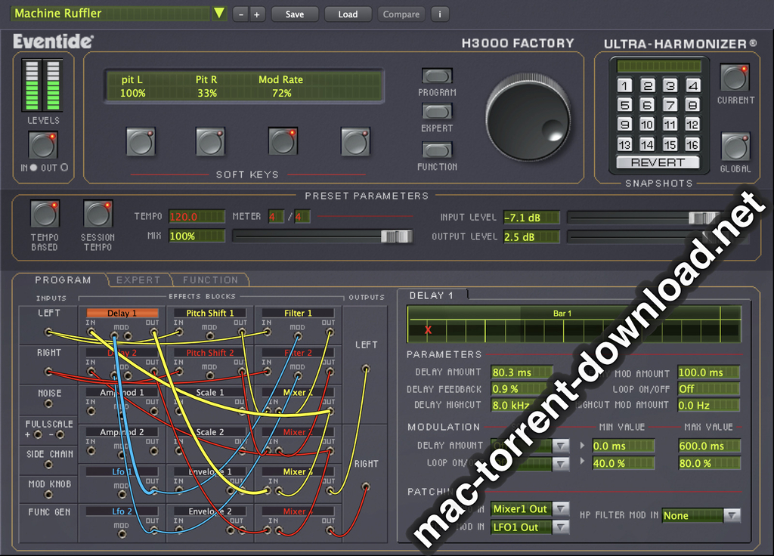Switch to the FUNCTION tab
The width and height of the screenshot is (774, 556).
[210, 280]
